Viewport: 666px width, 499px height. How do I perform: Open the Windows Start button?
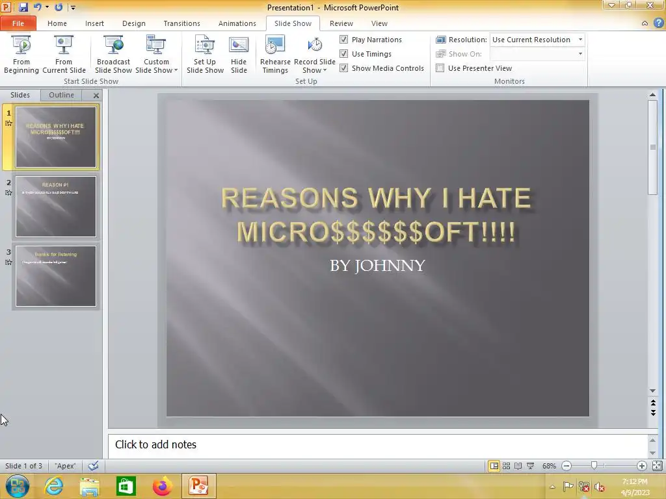coord(17,486)
